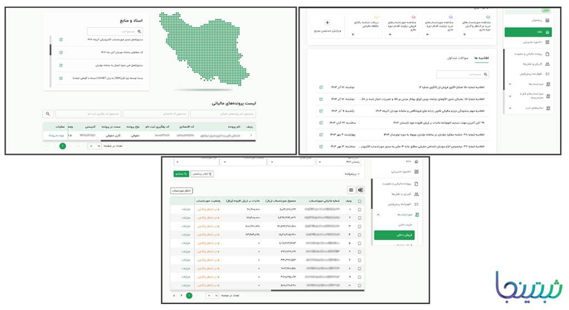Click the magnifier search button beside the tax file filters
The height and width of the screenshot is (310, 569).
click(x=48, y=114)
